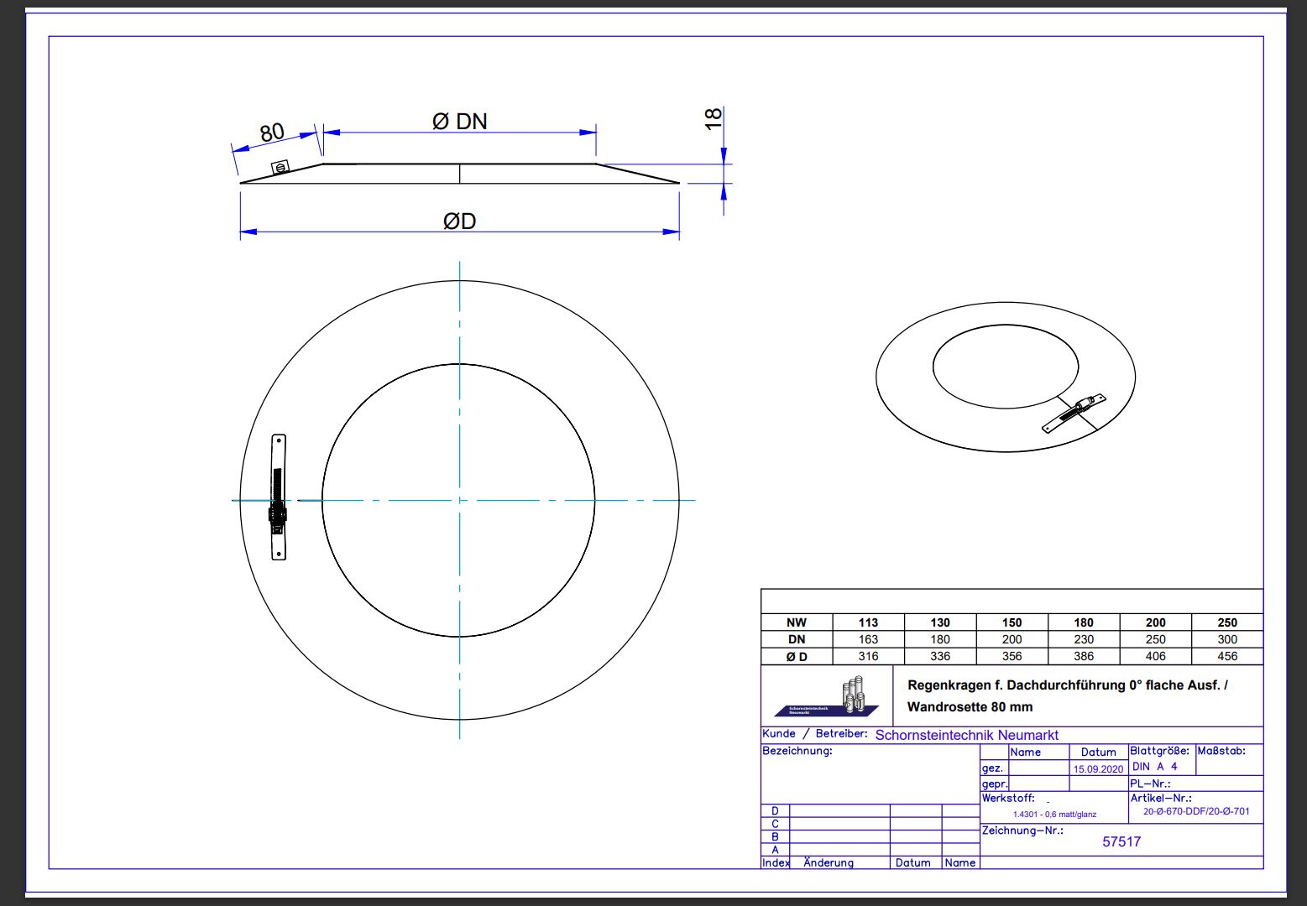Click the center crosshair of the top view
Image resolution: width=1307 pixels, height=906 pixels.
(x=459, y=501)
